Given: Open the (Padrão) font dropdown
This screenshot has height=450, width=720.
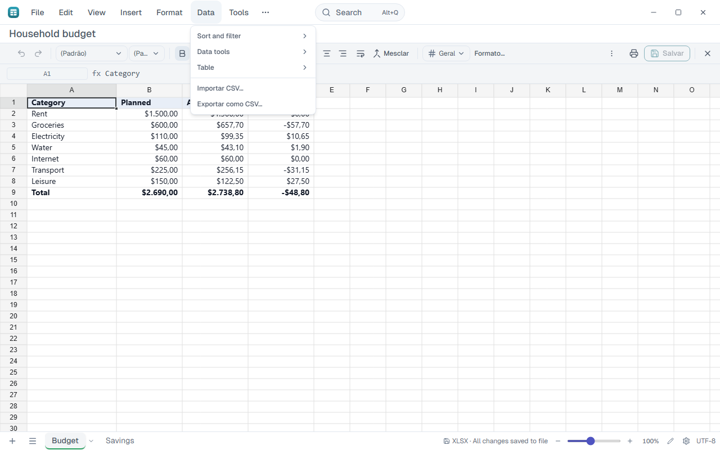Looking at the screenshot, I should pyautogui.click(x=91, y=53).
